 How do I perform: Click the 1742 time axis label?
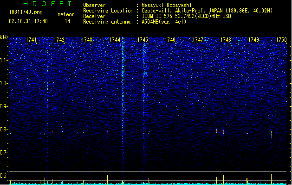(59, 40)
